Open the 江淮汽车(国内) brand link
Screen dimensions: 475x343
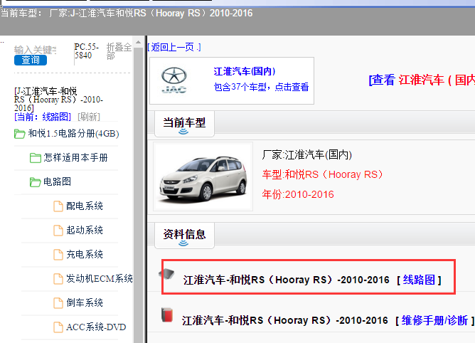pos(245,72)
